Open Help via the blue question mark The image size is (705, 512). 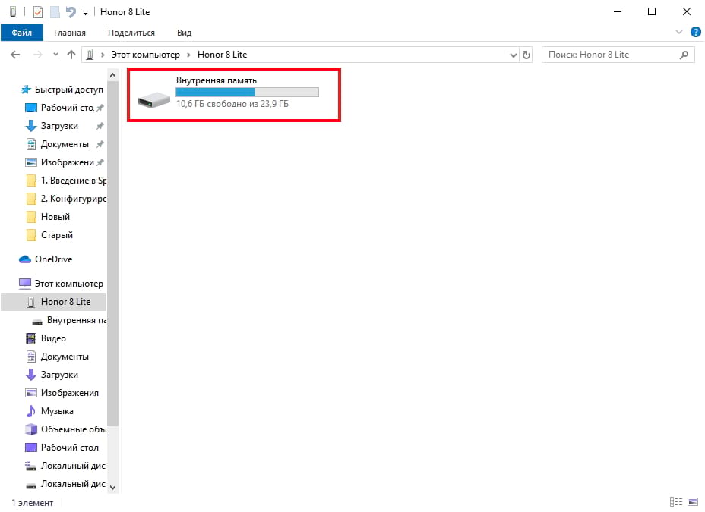(x=695, y=33)
